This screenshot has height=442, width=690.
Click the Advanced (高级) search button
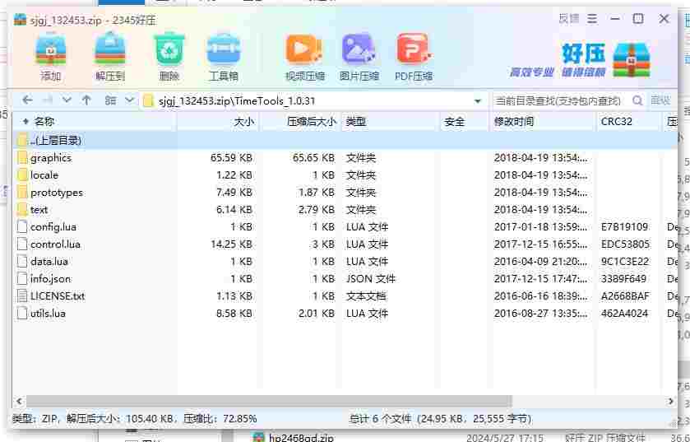(x=660, y=100)
